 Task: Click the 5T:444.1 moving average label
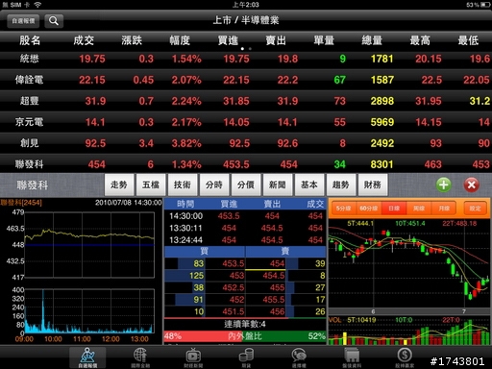pos(360,223)
